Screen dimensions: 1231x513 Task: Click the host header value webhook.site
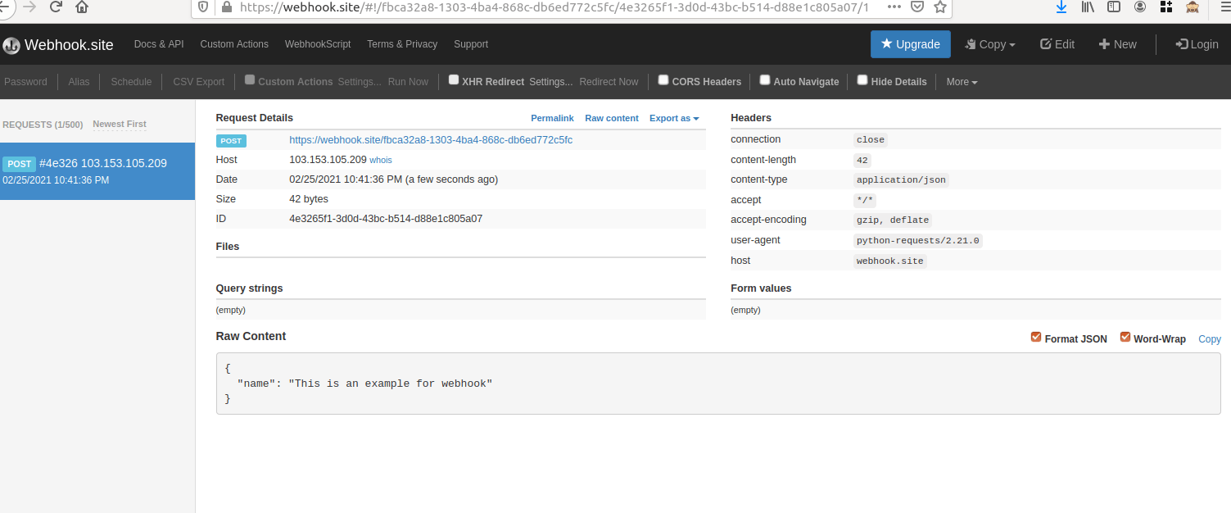890,261
